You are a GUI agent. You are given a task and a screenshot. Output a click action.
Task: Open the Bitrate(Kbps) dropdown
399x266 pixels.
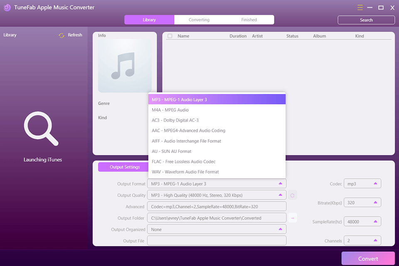362,202
